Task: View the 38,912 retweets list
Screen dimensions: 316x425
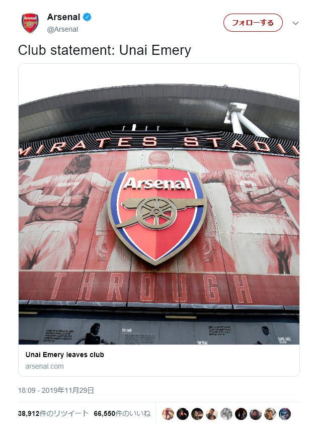Action: pos(53,413)
